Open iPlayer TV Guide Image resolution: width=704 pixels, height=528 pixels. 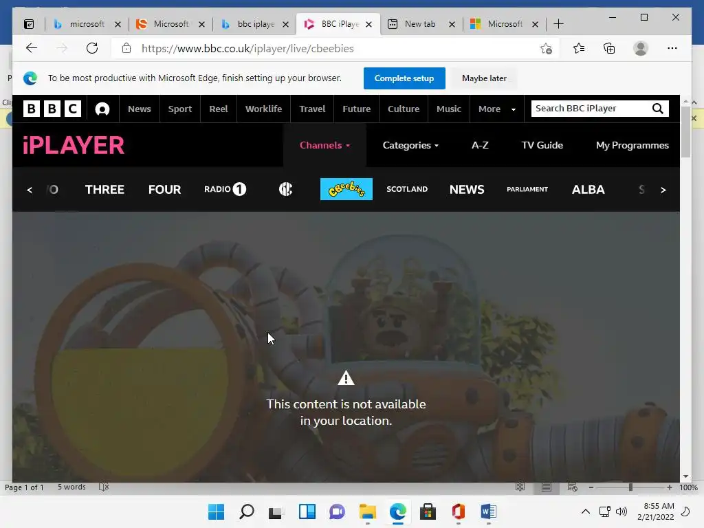pos(542,145)
